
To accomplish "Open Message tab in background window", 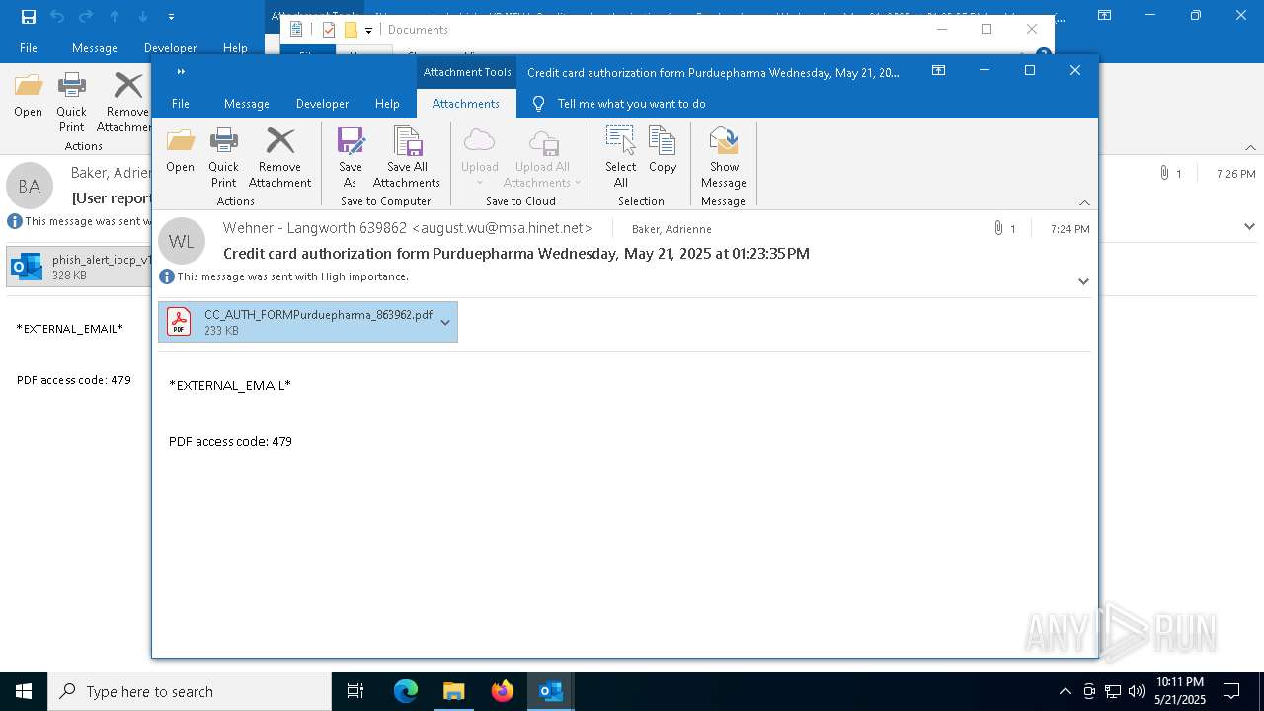I will click(95, 48).
